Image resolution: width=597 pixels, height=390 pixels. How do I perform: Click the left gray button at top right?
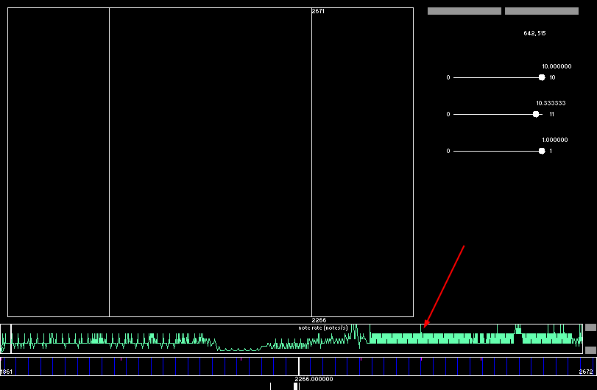click(464, 11)
